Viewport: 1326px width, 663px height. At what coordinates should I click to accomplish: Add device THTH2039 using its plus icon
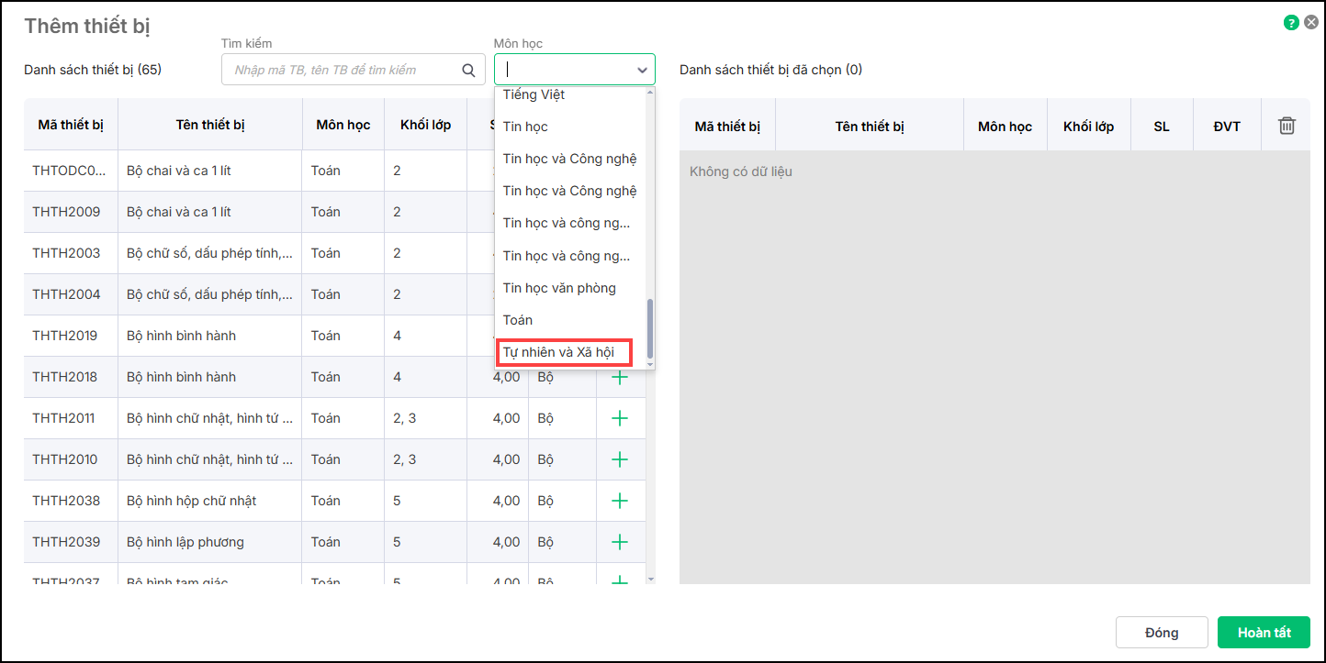[x=620, y=542]
